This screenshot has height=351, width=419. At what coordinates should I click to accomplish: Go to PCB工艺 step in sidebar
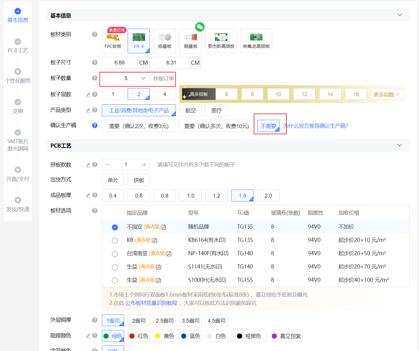click(x=18, y=46)
